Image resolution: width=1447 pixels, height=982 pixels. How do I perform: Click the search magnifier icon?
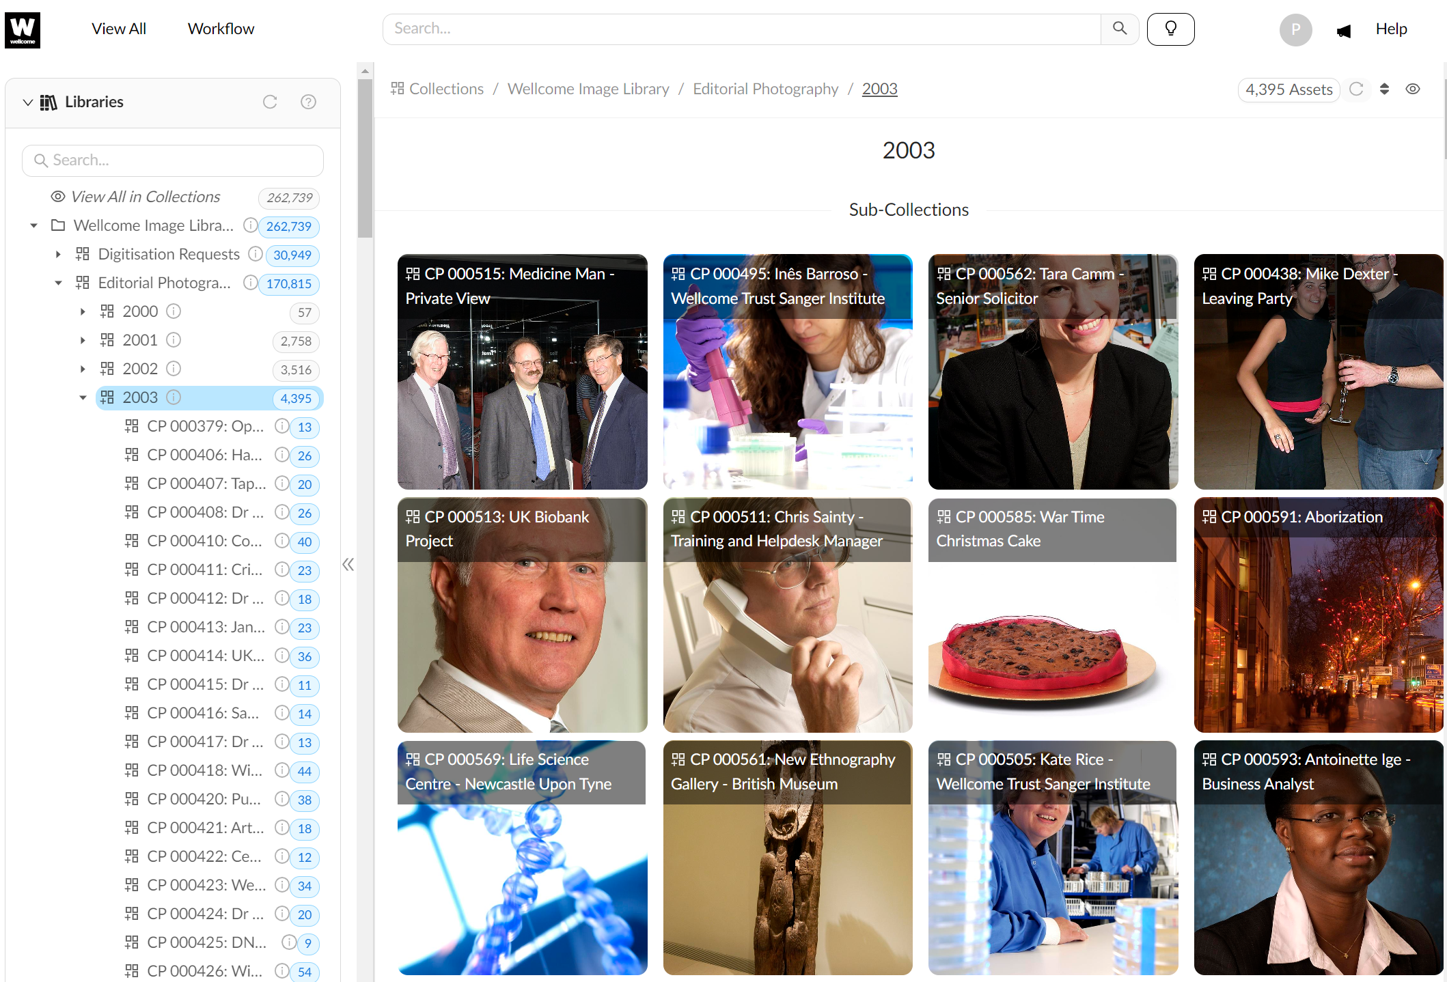point(1119,29)
